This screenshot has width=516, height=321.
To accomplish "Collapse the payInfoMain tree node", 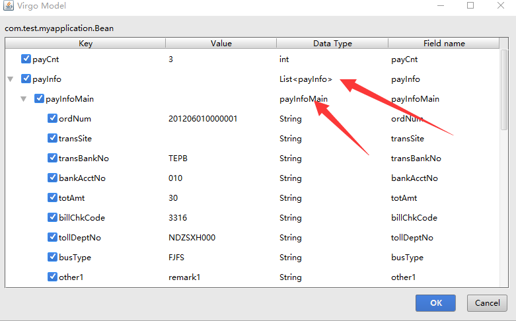I will click(x=23, y=99).
